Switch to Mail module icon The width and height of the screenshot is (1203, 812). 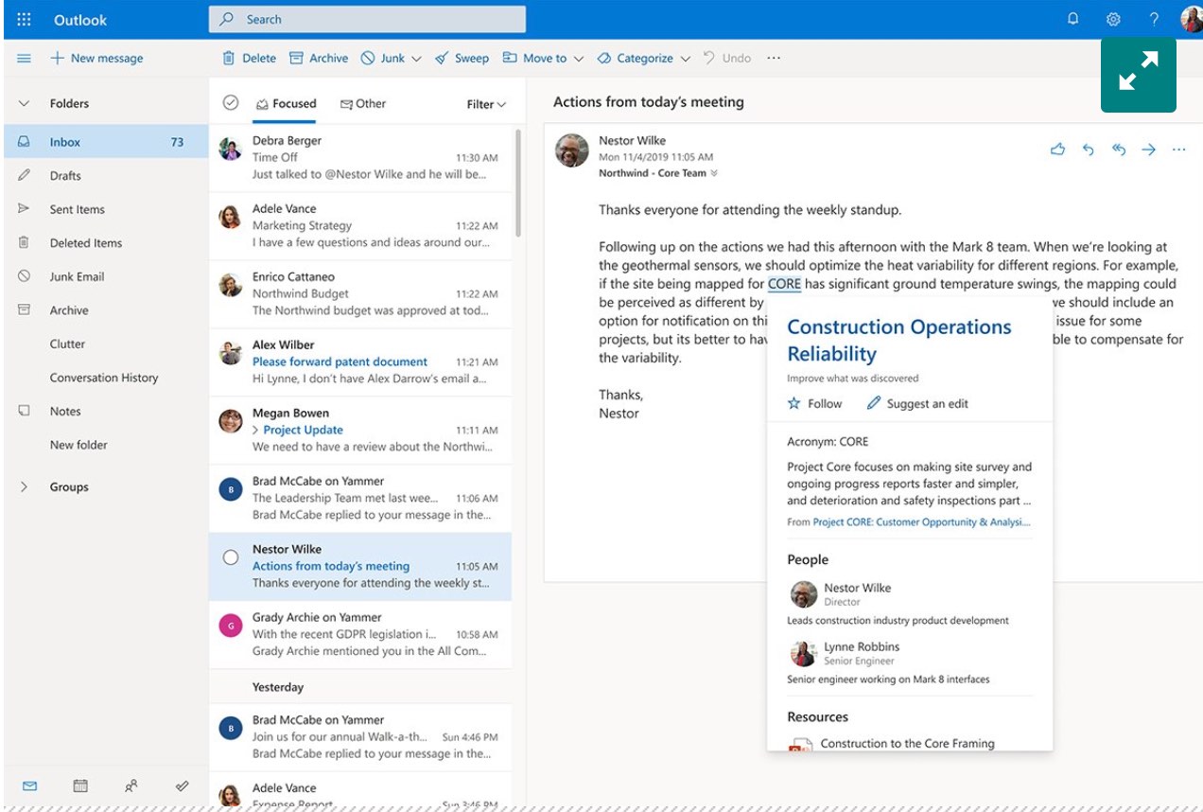click(30, 786)
